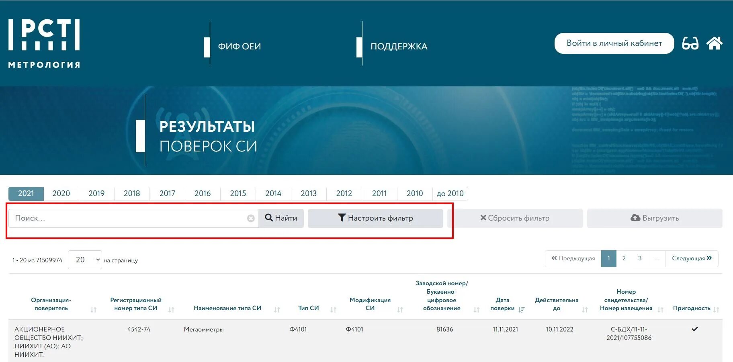
Task: Click registration number 4542-74
Action: point(139,329)
